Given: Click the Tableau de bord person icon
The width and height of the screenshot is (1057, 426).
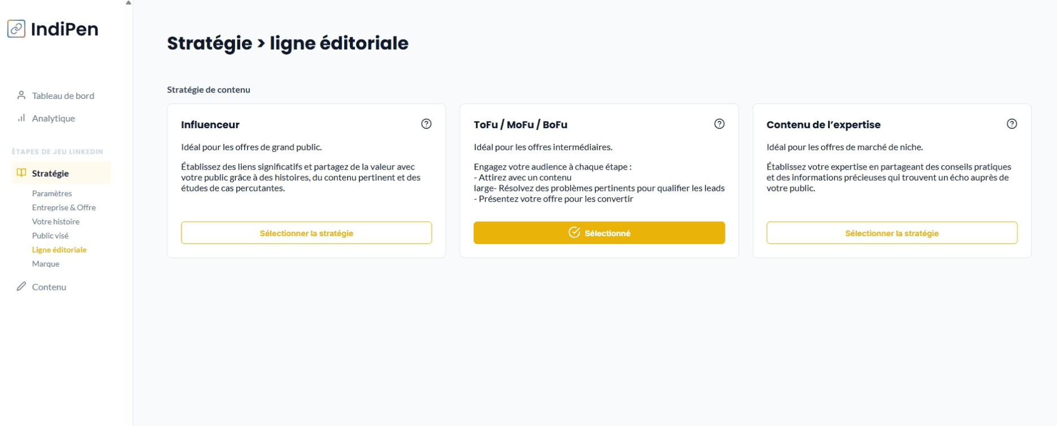Looking at the screenshot, I should pos(21,95).
